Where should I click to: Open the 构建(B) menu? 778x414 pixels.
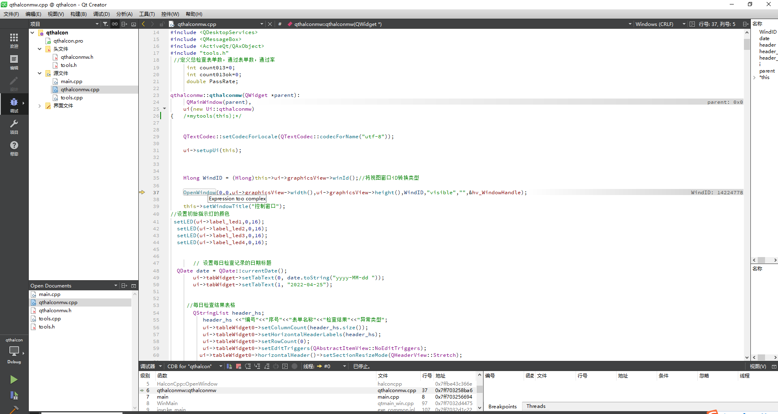(78, 14)
